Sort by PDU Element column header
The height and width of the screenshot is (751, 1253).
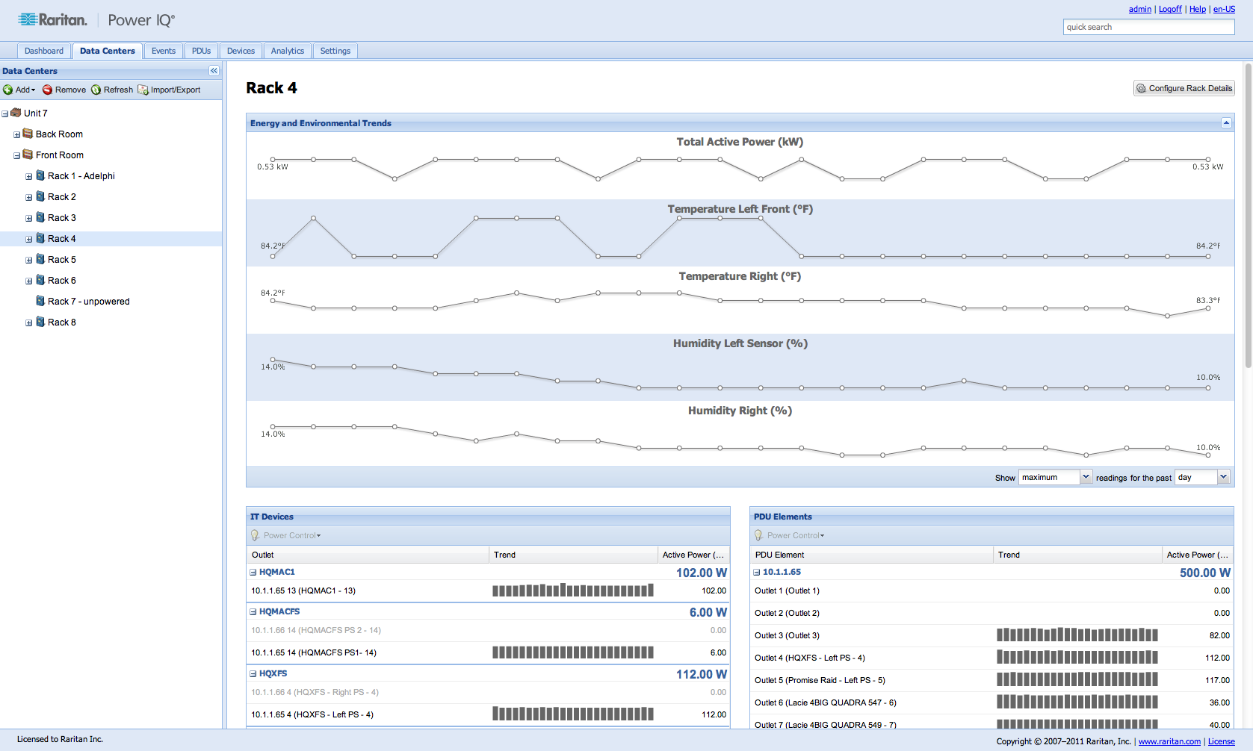872,555
